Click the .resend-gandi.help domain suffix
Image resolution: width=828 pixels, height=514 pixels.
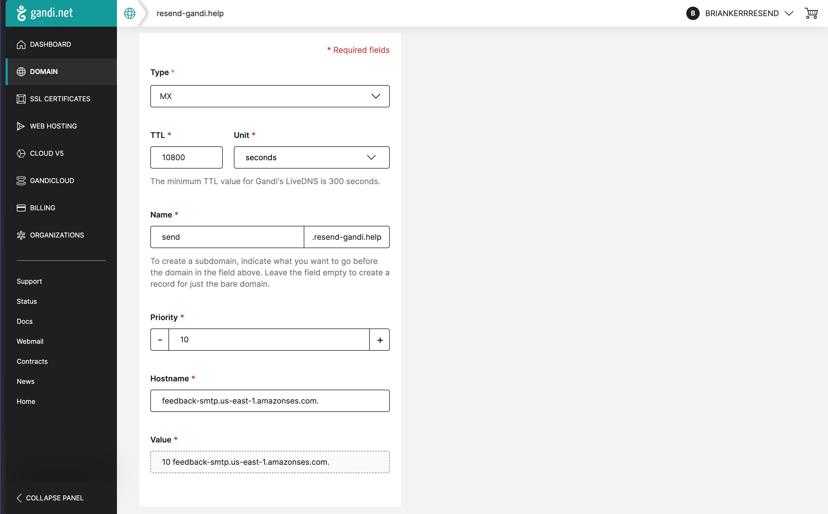click(347, 237)
